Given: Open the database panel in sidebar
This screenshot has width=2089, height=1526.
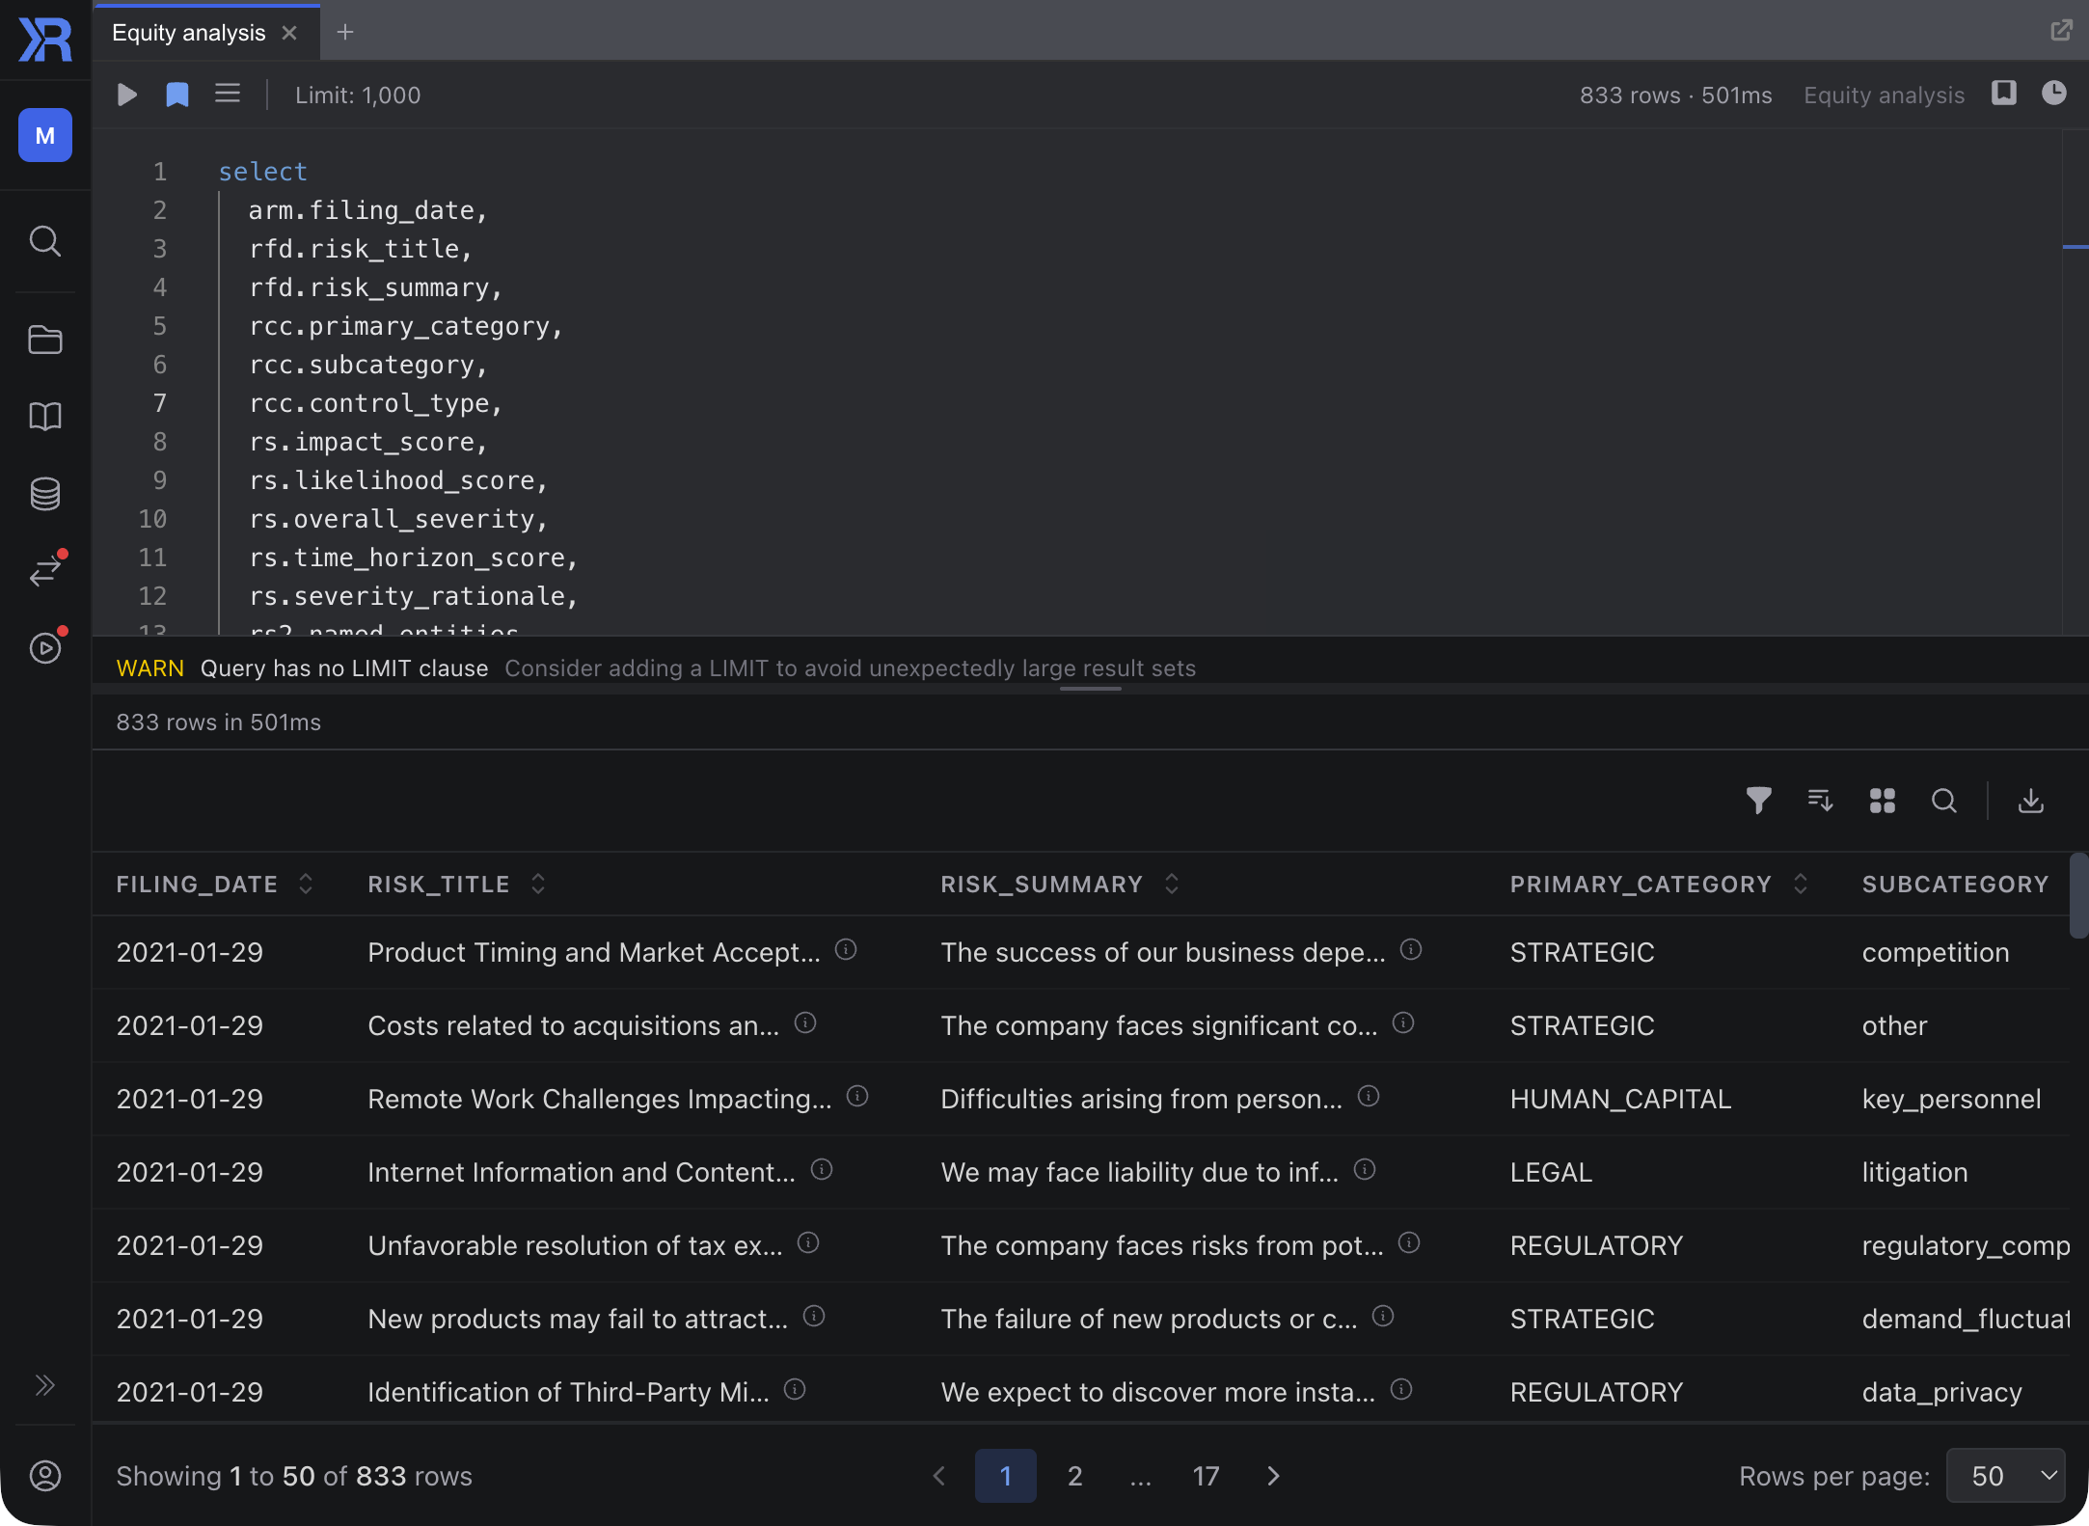Looking at the screenshot, I should pos(44,494).
